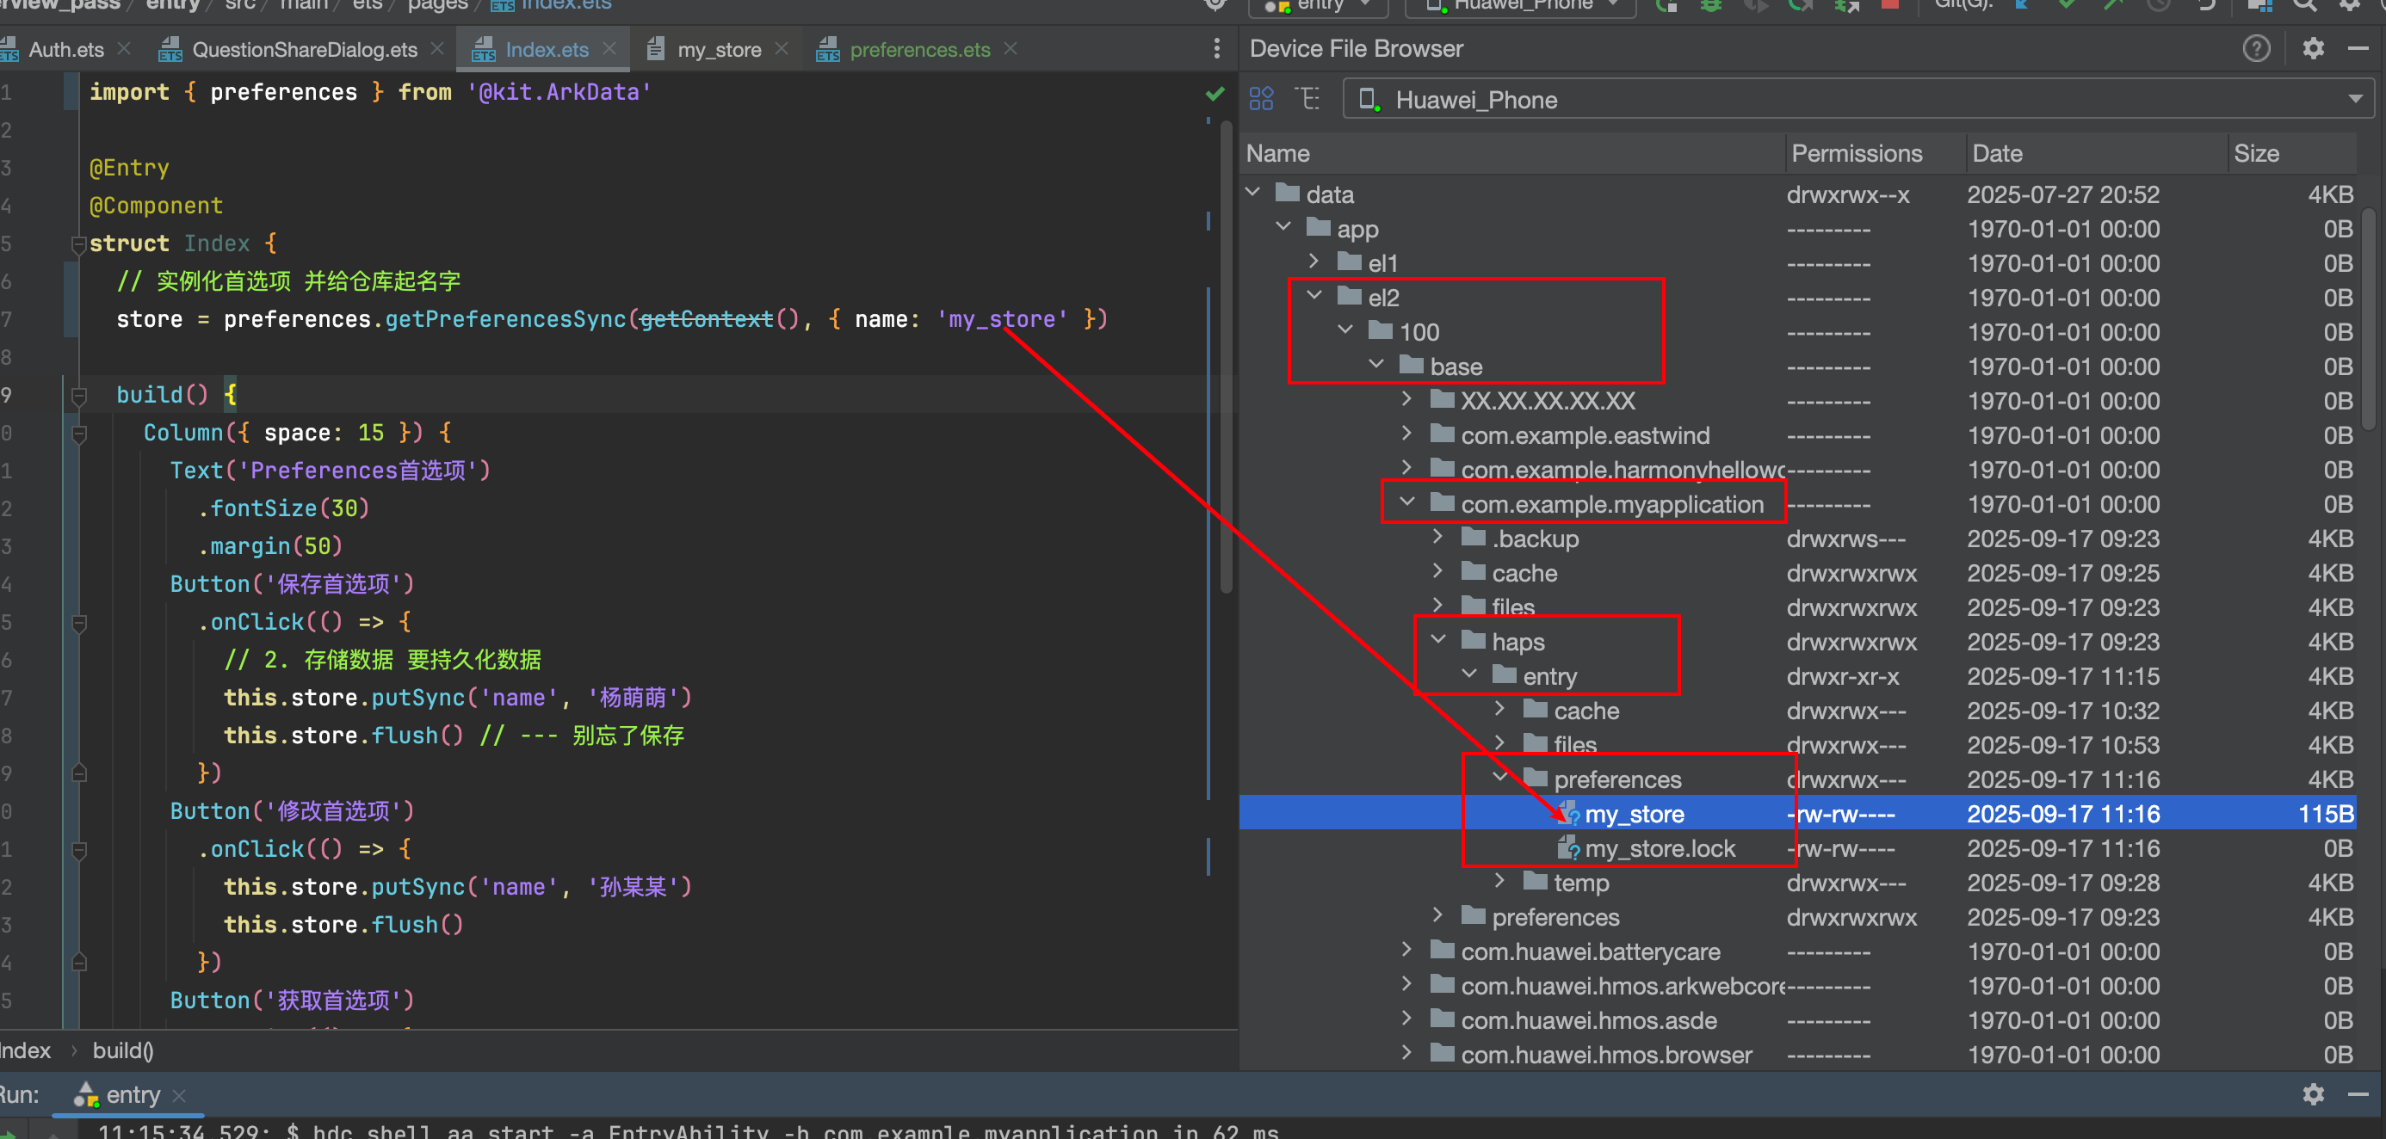The width and height of the screenshot is (2386, 1139).
Task: Click the Permissions column header
Action: [x=1856, y=154]
